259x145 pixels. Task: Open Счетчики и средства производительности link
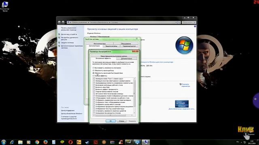[69, 118]
